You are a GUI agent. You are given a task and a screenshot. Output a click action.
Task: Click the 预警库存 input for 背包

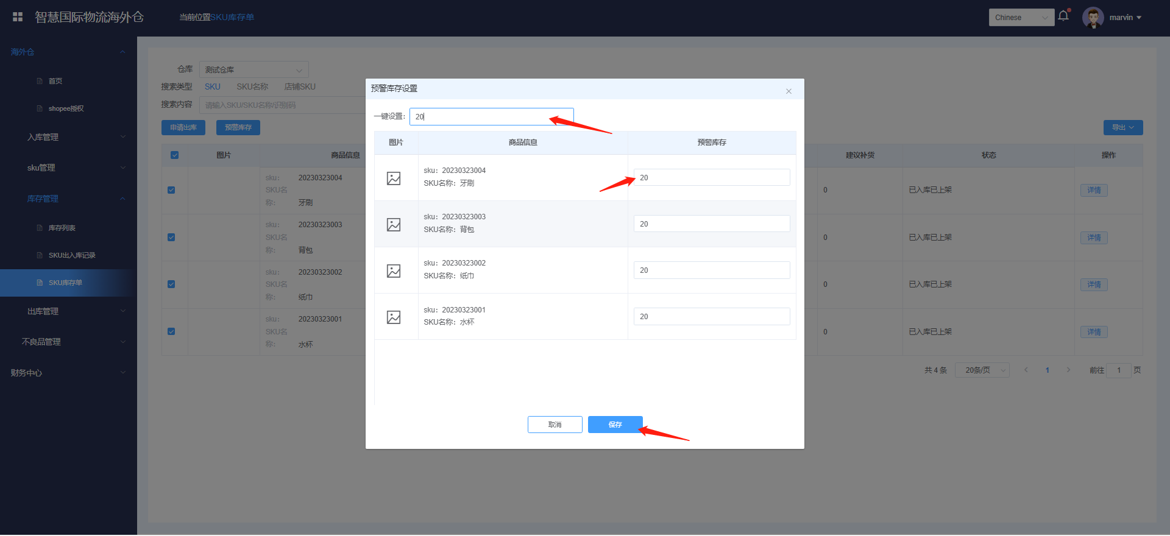(711, 224)
